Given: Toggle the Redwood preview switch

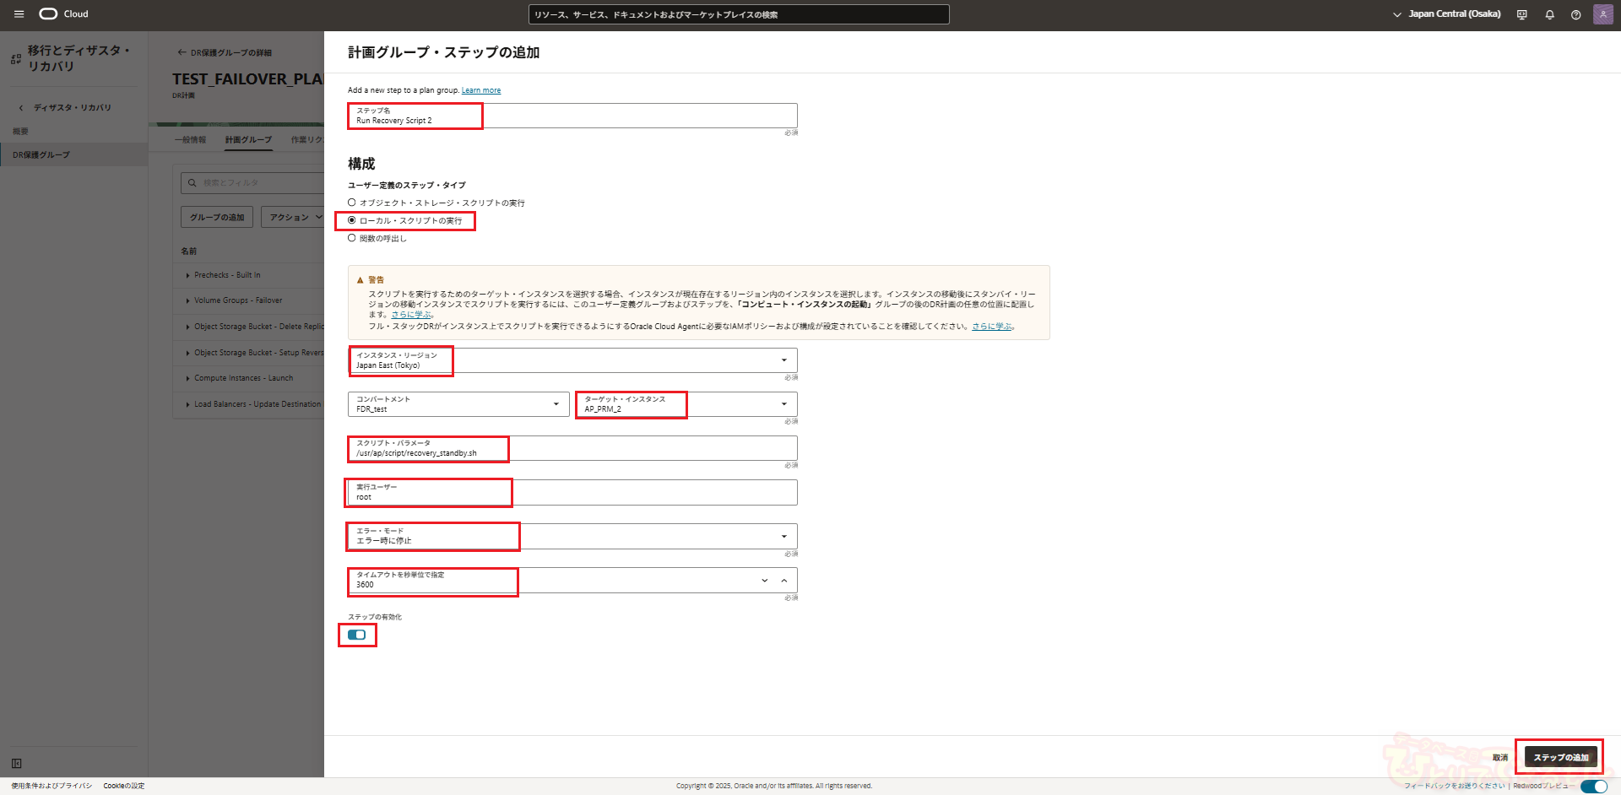Looking at the screenshot, I should (1593, 786).
